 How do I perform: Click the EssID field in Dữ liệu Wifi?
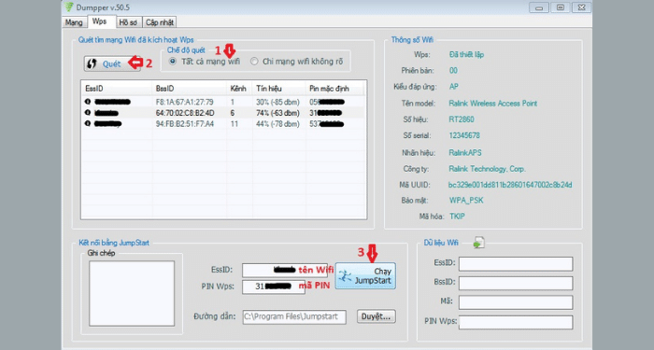click(516, 264)
